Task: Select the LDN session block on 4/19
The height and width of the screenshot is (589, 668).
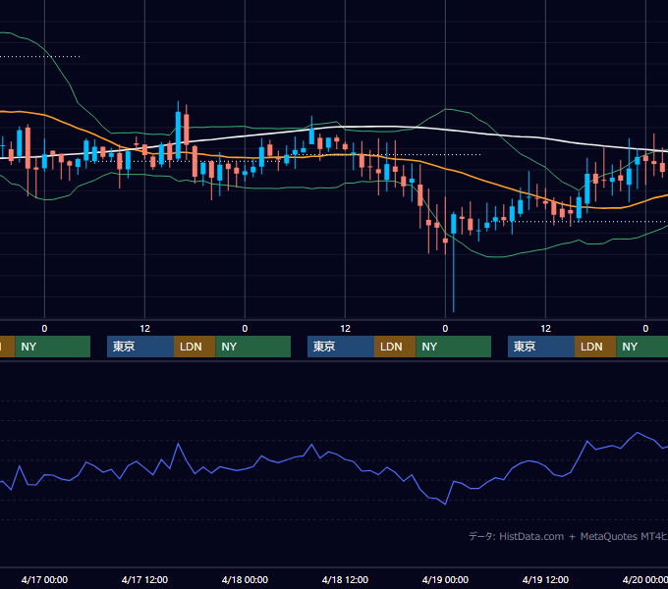Action: tap(595, 347)
